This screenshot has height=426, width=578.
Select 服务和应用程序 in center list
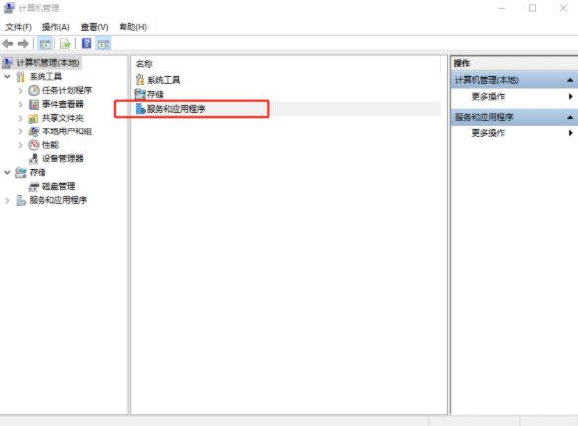point(176,109)
